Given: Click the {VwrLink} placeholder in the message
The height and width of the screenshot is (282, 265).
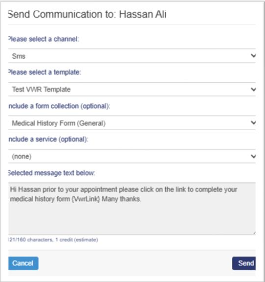Looking at the screenshot, I should pos(86,199).
